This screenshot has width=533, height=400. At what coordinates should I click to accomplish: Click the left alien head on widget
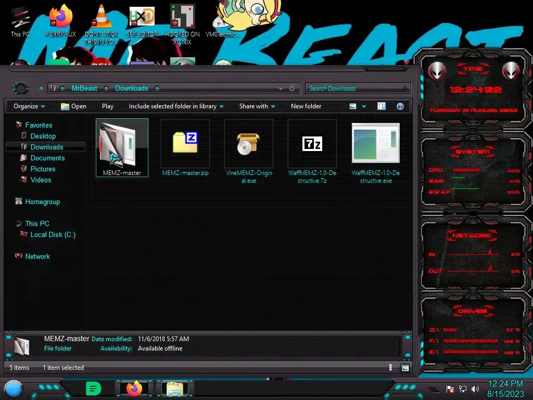437,70
